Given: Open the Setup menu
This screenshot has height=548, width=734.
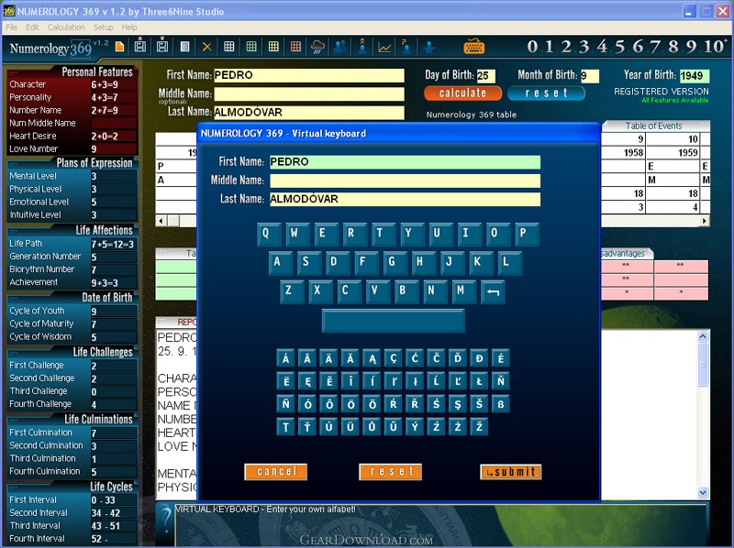Looking at the screenshot, I should coord(104,27).
